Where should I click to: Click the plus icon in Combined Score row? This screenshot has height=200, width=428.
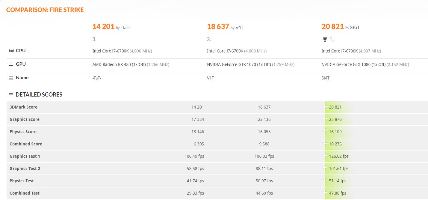(325, 143)
